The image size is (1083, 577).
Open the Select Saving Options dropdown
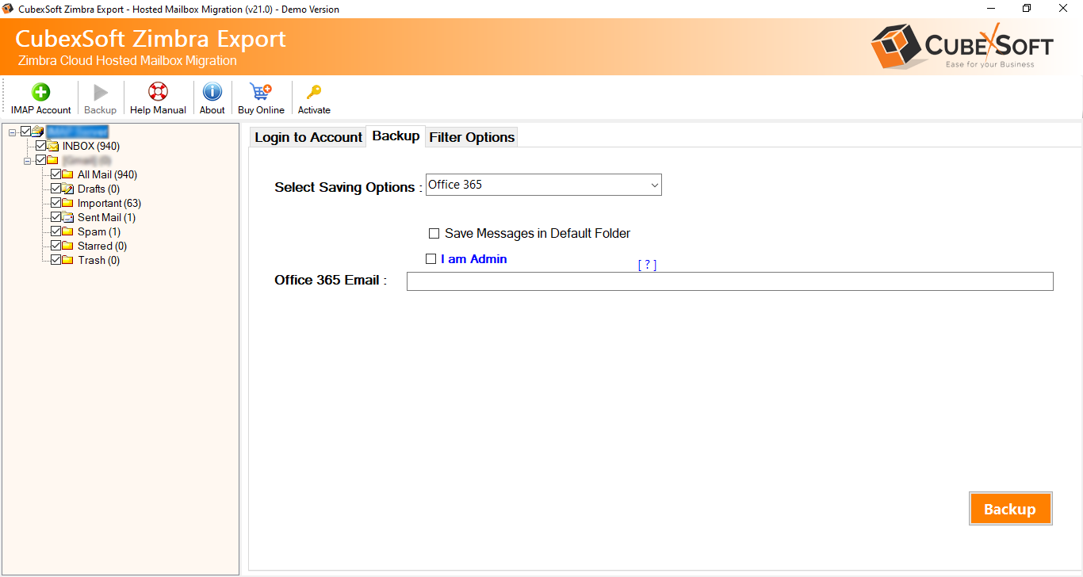click(544, 185)
